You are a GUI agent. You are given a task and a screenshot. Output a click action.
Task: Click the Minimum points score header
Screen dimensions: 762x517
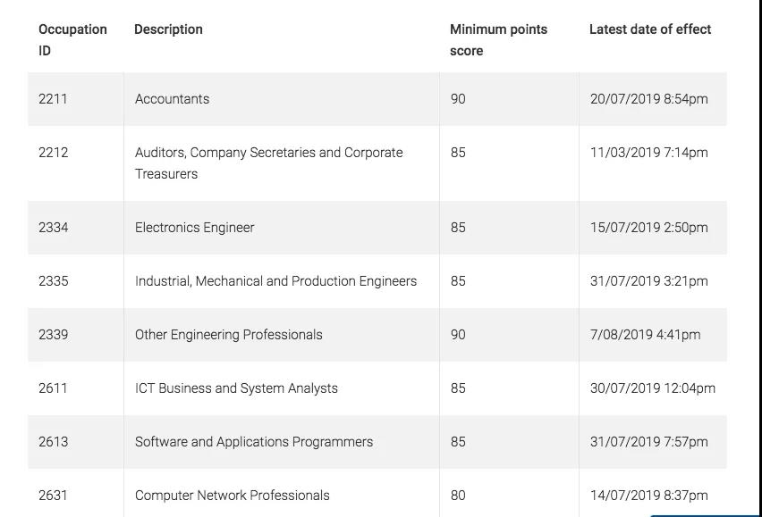click(x=498, y=40)
